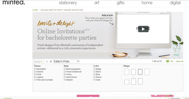Image resolution: width=189 pixels, height=99 pixels.
Task: Switch to large grid view icon
Action: pos(47,61)
